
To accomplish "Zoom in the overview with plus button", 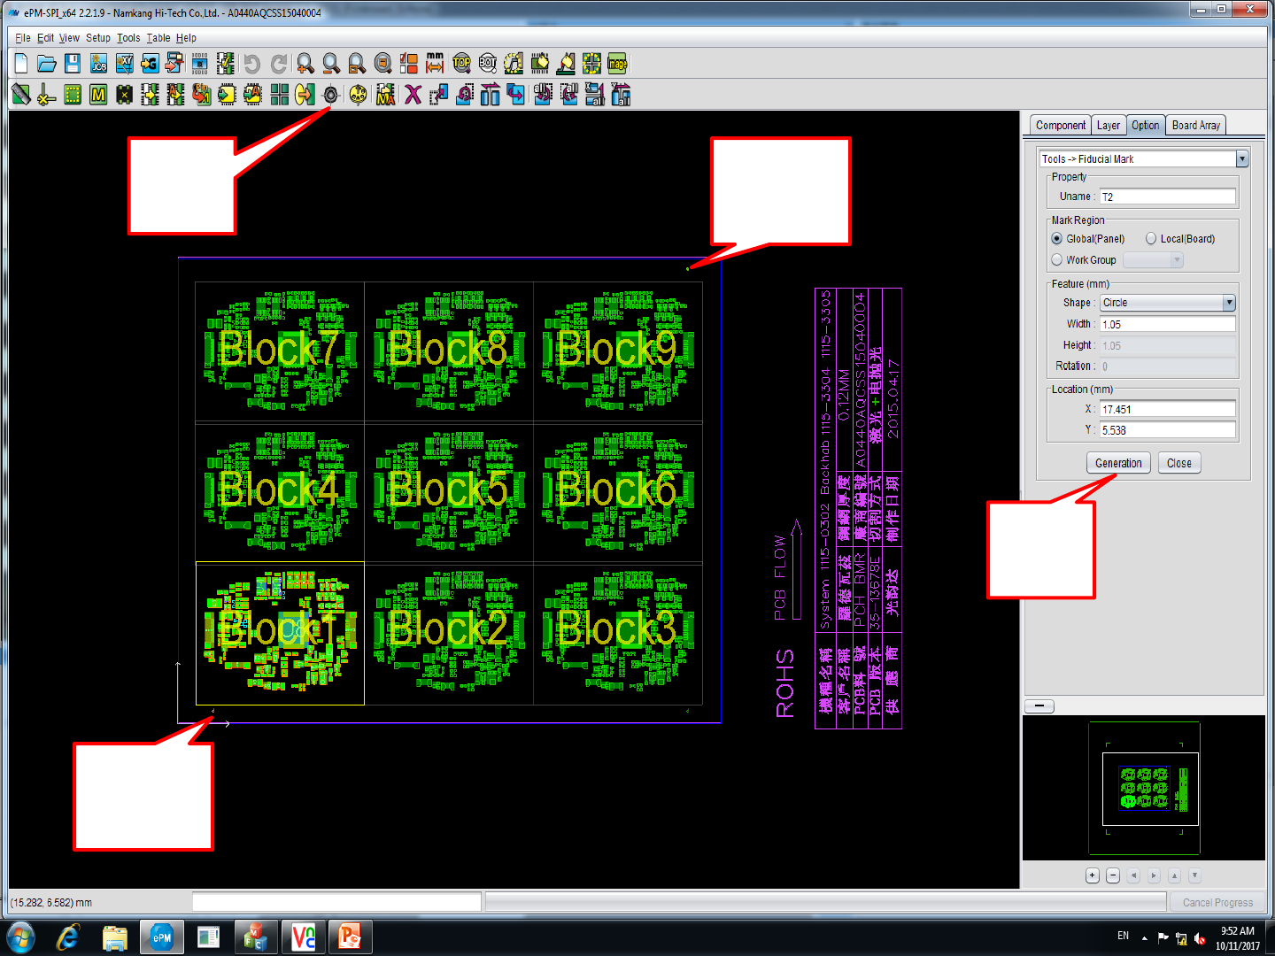I will pyautogui.click(x=1093, y=875).
